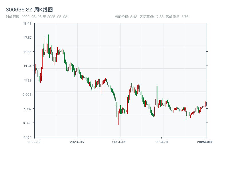The image size is (229, 171).
Task: Click the lowest red candlestick near 2024-02
Action: point(118,118)
